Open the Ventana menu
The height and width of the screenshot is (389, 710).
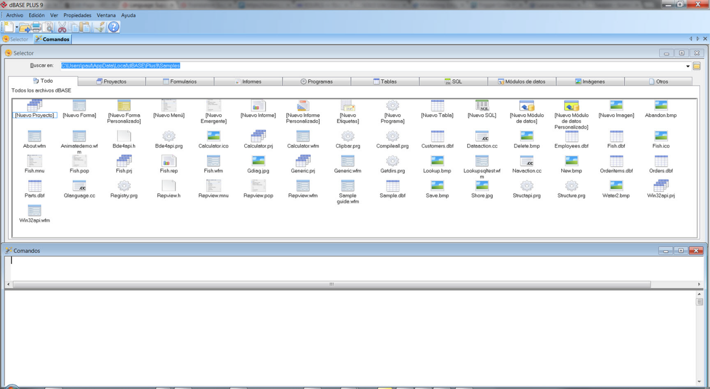[106, 15]
